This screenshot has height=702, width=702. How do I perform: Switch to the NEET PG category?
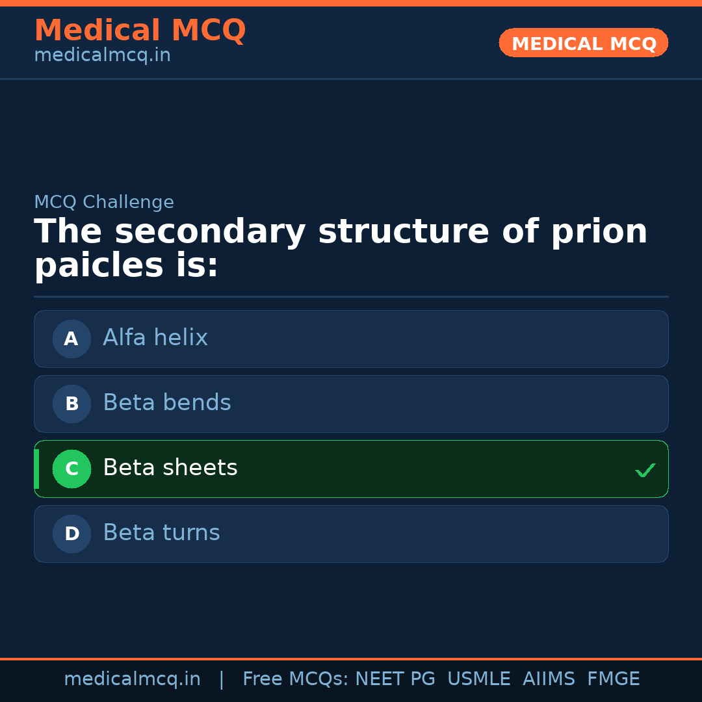[395, 679]
